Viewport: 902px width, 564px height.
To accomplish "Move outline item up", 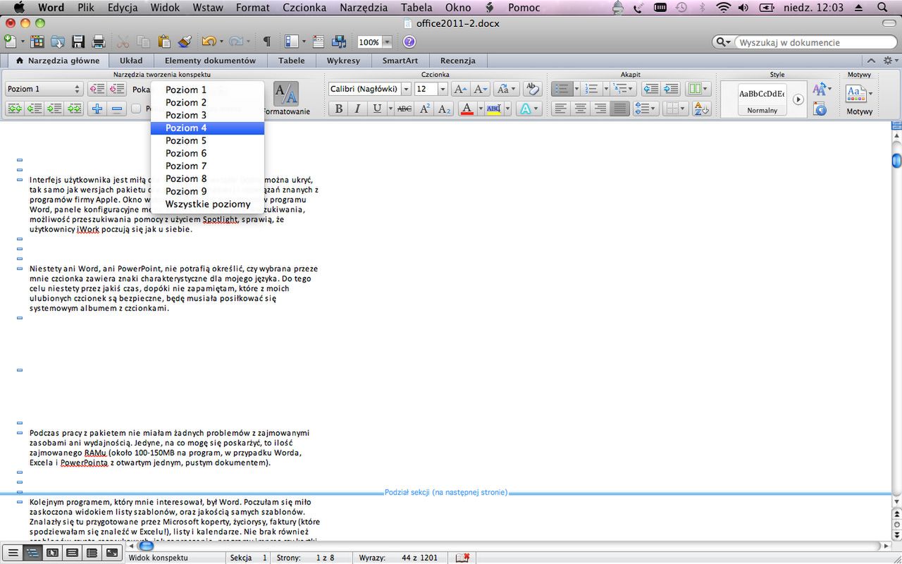I will [x=97, y=89].
